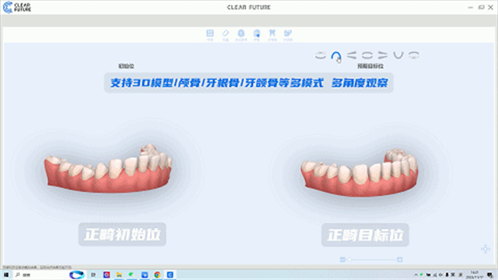Open WeChat from the taskbar
498x280 pixels.
coord(132,275)
